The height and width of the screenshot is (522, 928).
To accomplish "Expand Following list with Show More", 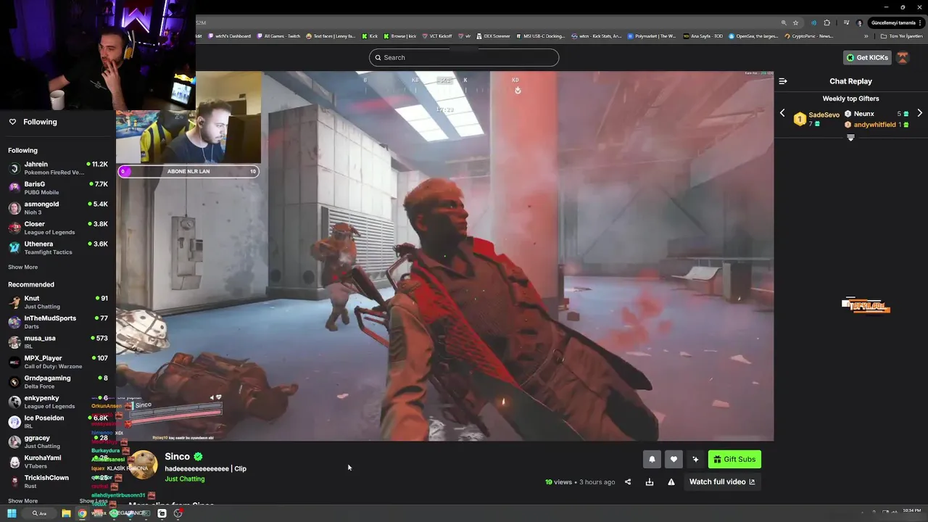I will tap(22, 268).
